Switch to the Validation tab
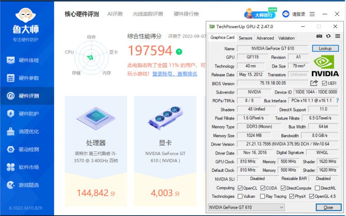Screen dimensions: 346x216 pos(286,38)
